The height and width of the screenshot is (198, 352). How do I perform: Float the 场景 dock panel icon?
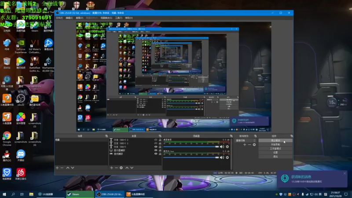pyautogui.click(x=106, y=136)
